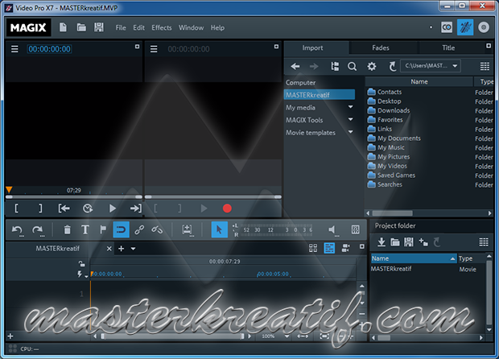Click the new project document icon

[63, 27]
